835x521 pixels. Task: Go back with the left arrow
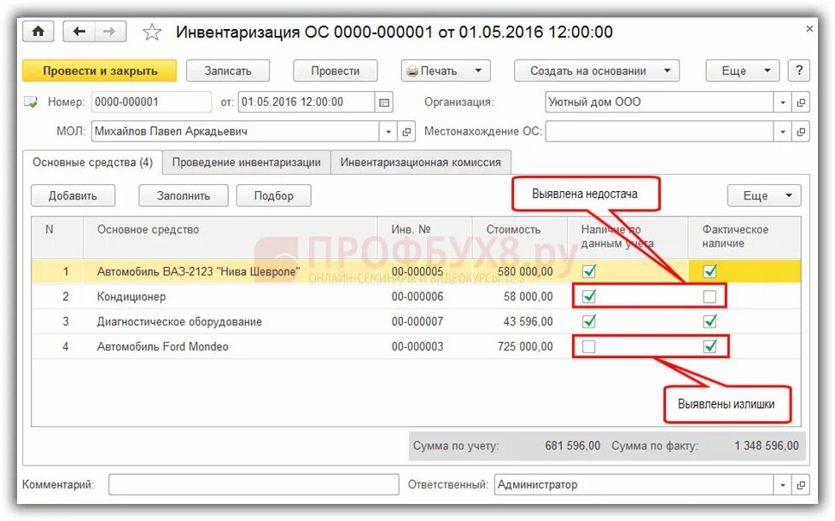pos(79,32)
